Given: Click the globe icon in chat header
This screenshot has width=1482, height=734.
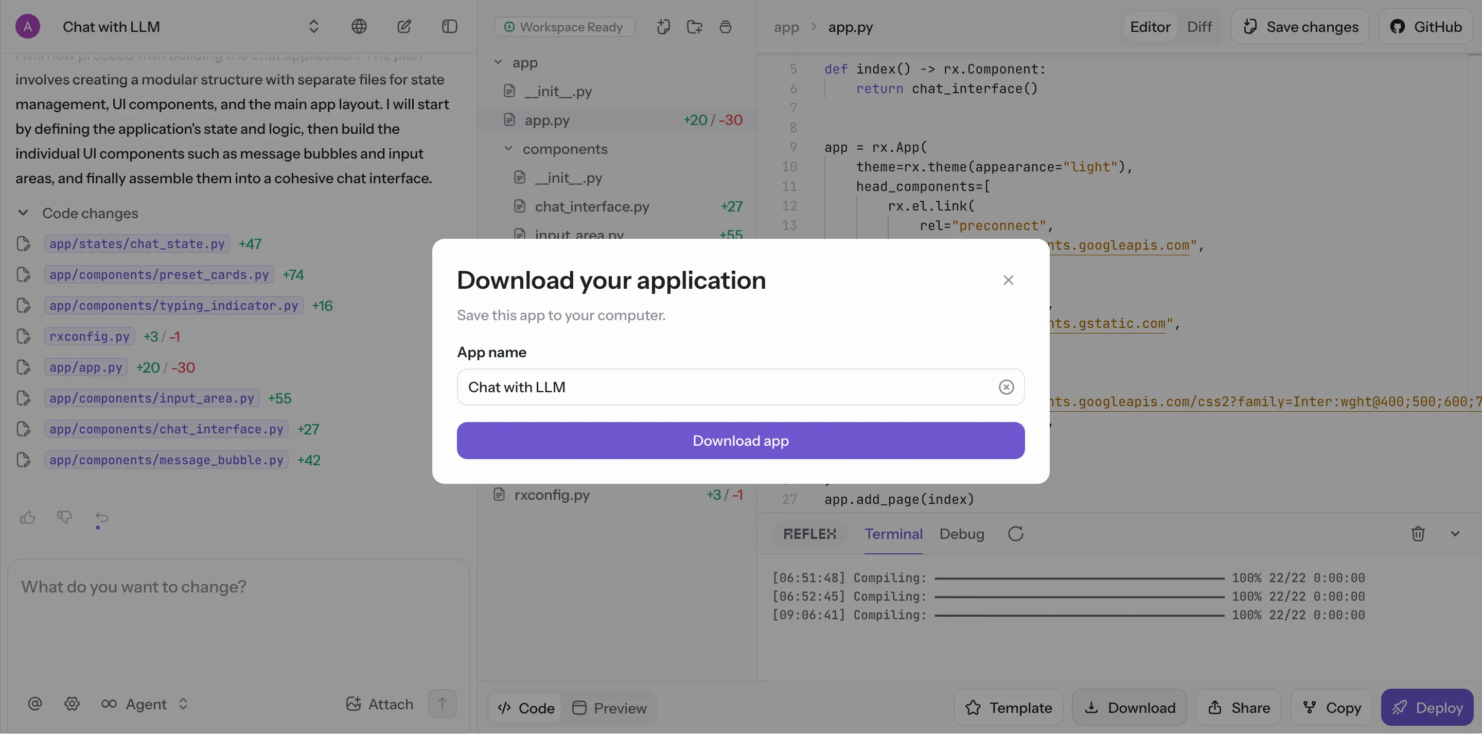Looking at the screenshot, I should (x=359, y=26).
